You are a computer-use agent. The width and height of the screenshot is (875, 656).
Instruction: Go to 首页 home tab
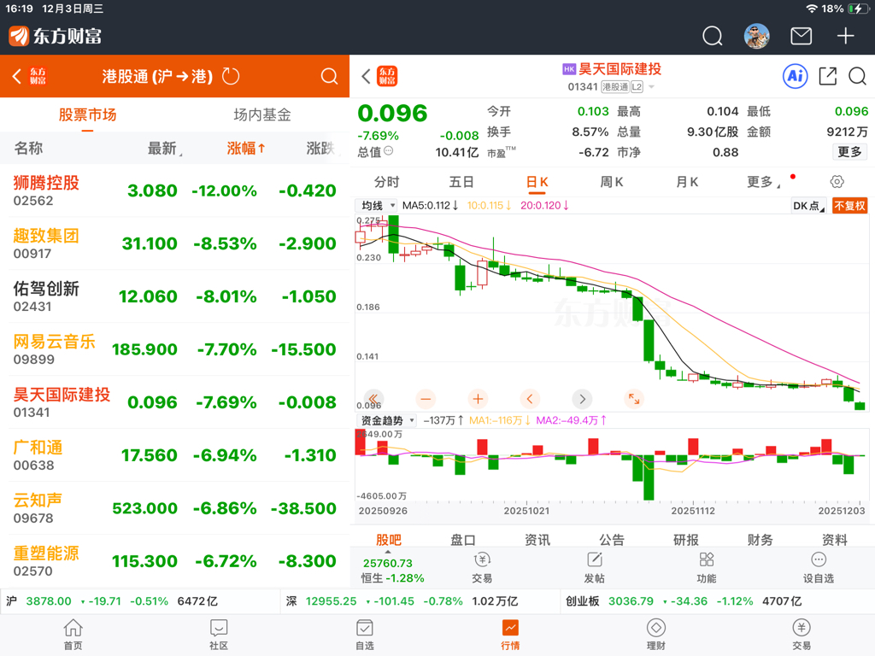pyautogui.click(x=73, y=635)
